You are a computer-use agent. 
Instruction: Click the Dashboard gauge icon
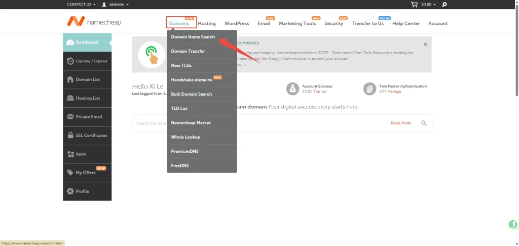coord(70,43)
